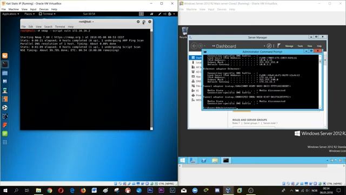
Task: Click the workspace indicator in Kali top bar
Action: [141, 14]
